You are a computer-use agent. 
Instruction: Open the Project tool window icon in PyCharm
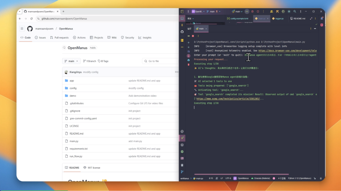click(x=182, y=19)
